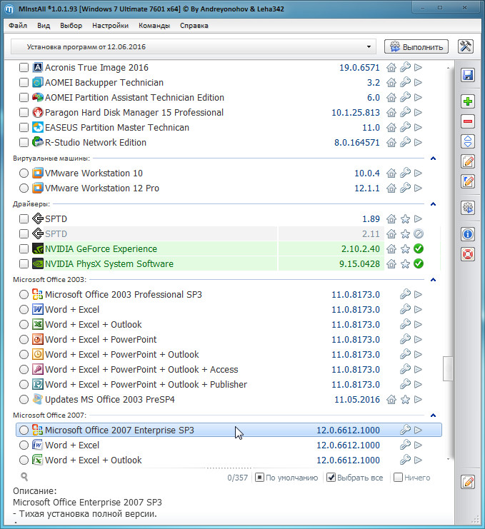Select 'Paragon Hard Disk Manager 15 Professional' row
The image size is (485, 529).
(229, 112)
